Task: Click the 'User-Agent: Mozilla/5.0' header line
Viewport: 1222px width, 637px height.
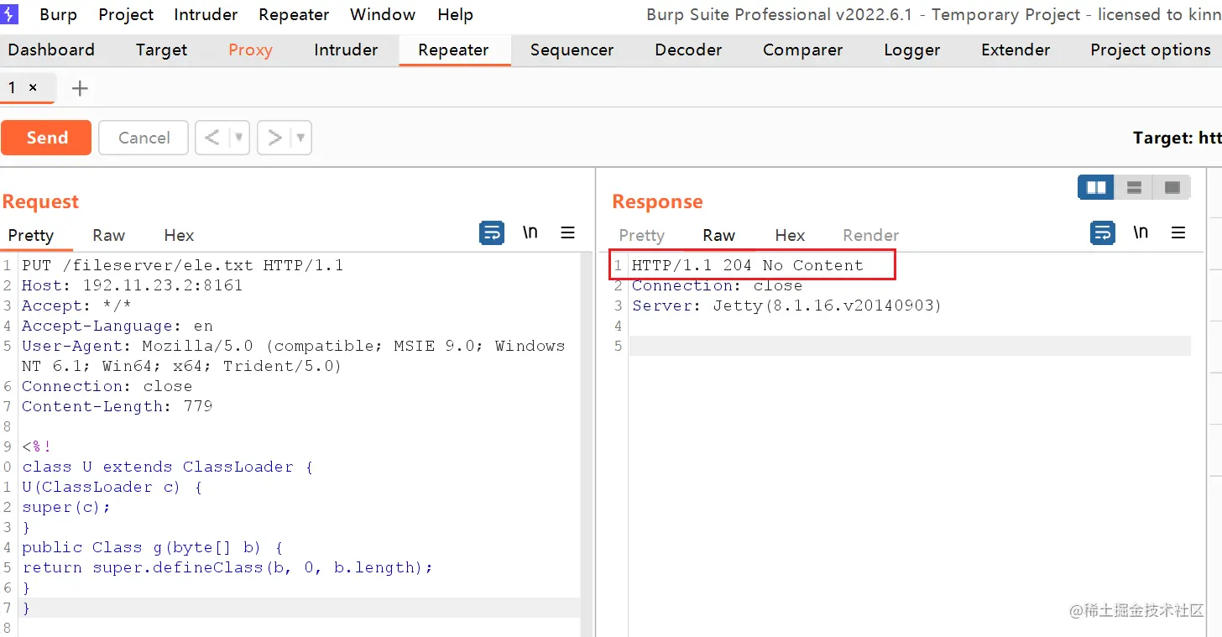Action: click(x=294, y=356)
